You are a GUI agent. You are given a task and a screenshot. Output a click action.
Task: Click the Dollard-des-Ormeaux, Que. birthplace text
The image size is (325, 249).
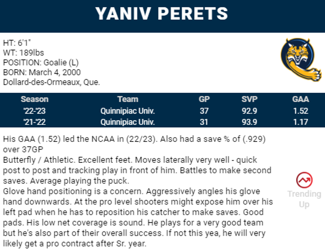[51, 81]
